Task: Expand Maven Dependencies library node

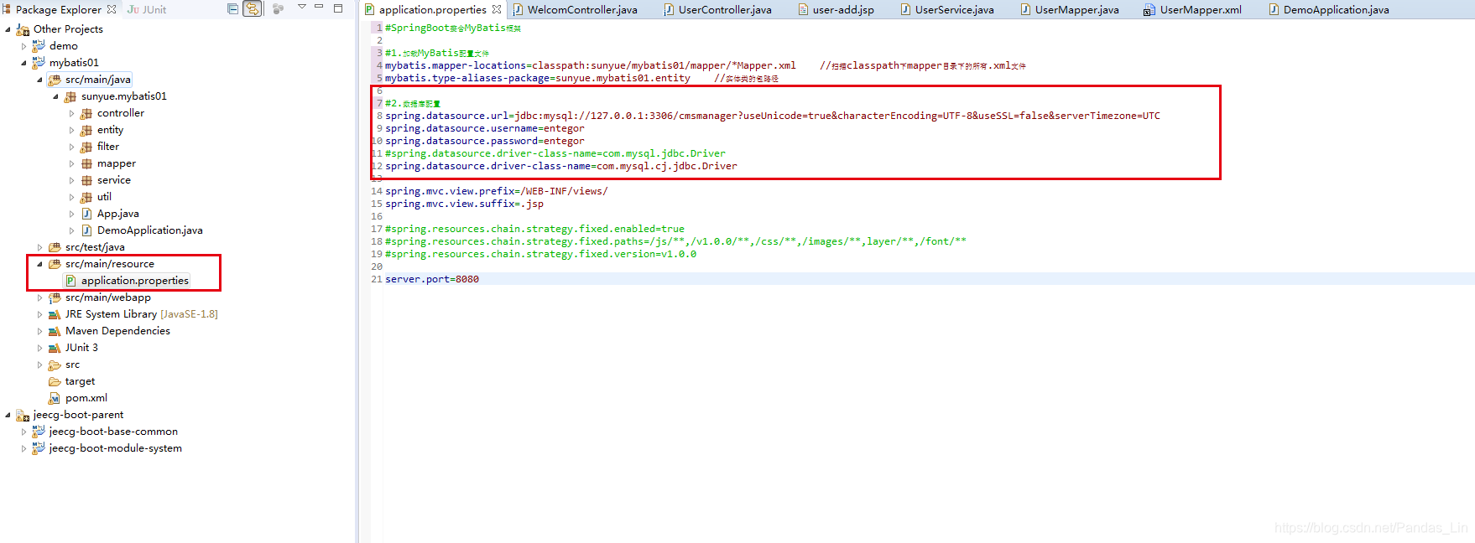Action: 40,331
